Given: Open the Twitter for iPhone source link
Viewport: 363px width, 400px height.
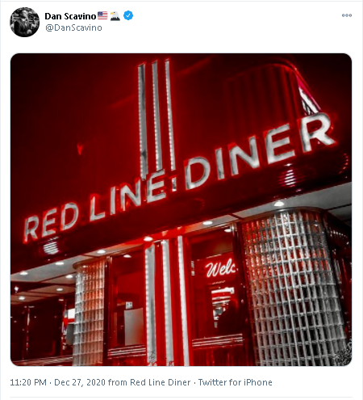Looking at the screenshot, I should click(235, 382).
